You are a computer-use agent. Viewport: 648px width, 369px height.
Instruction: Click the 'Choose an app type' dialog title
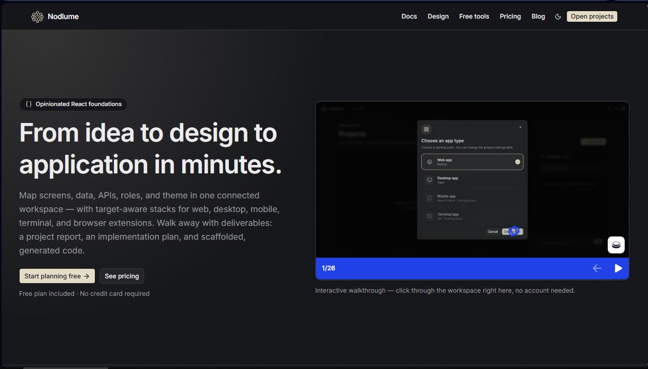tap(442, 141)
